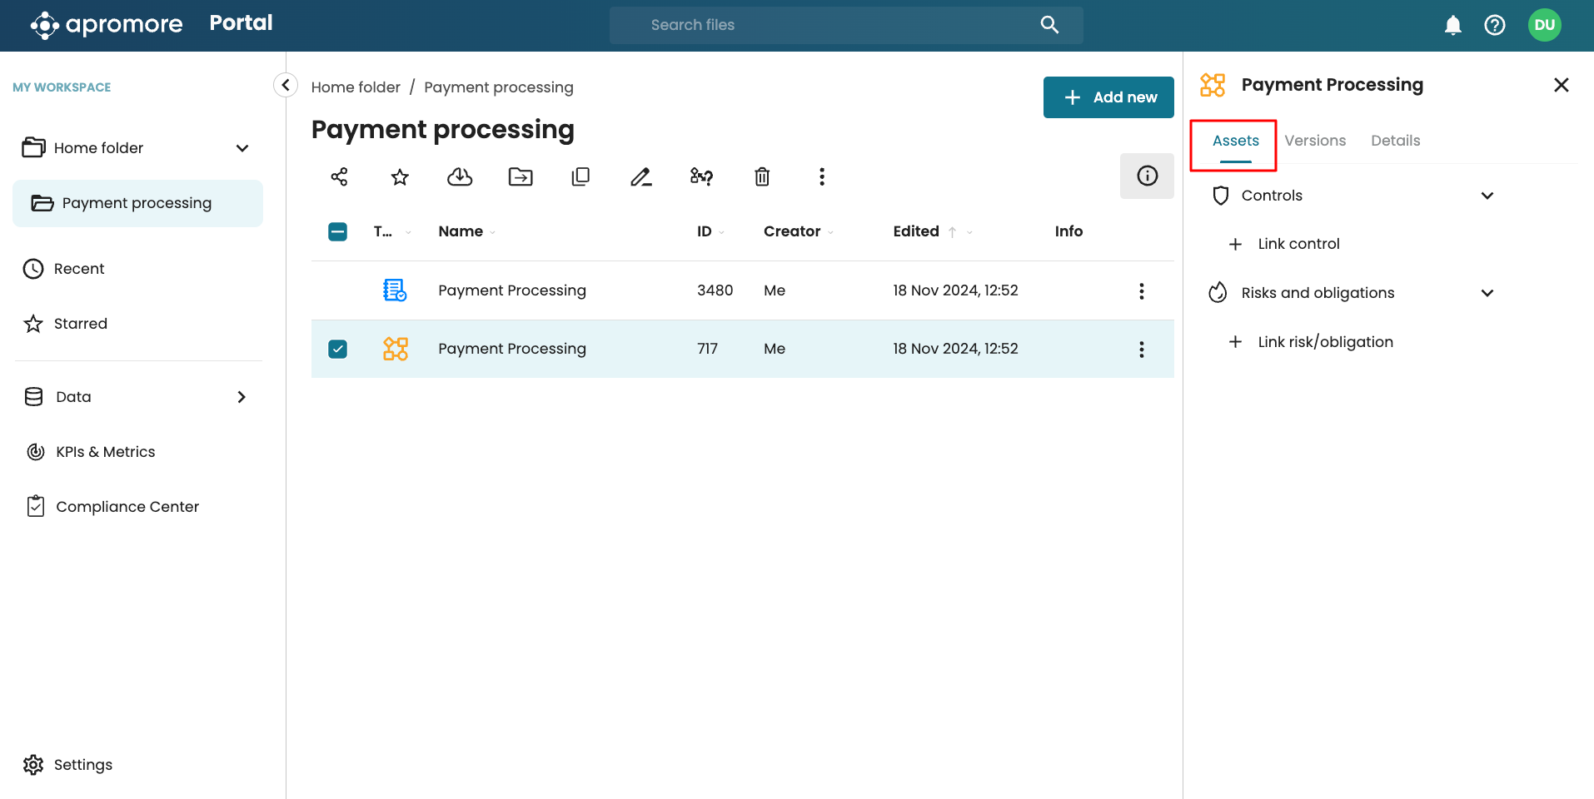Star the selected file using the toolbar
Viewport: 1594px width, 799px height.
[400, 176]
